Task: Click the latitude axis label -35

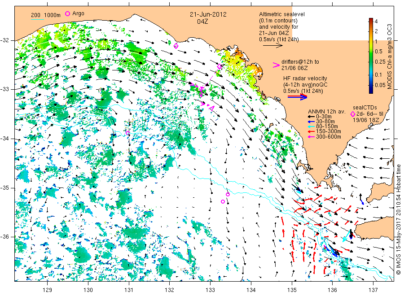Action: 4,188
